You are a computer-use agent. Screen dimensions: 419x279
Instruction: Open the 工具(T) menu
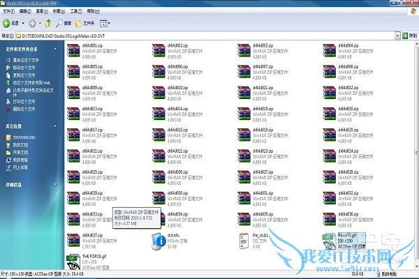(76, 11)
